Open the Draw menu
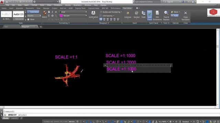220x123 pixels. tap(49, 5)
